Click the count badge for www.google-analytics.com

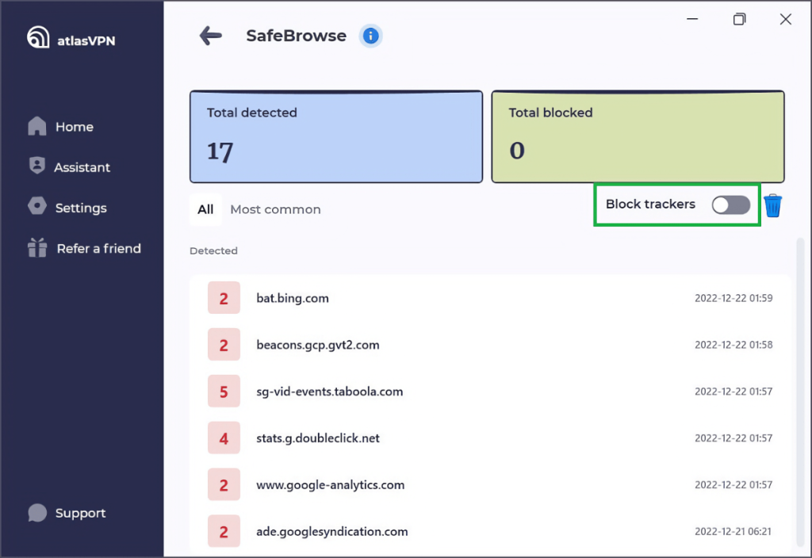click(x=224, y=484)
